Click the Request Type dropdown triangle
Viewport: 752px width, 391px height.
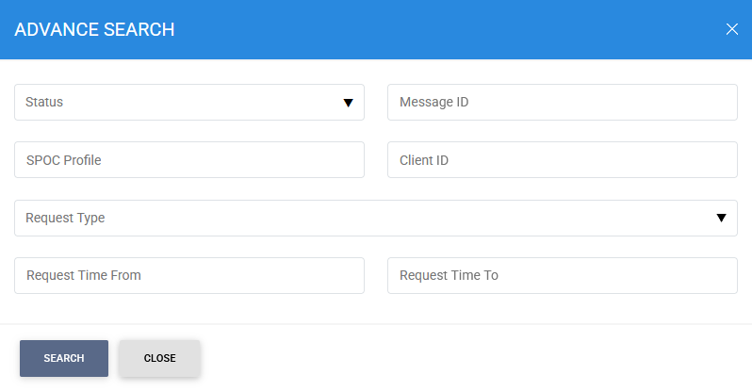[721, 218]
